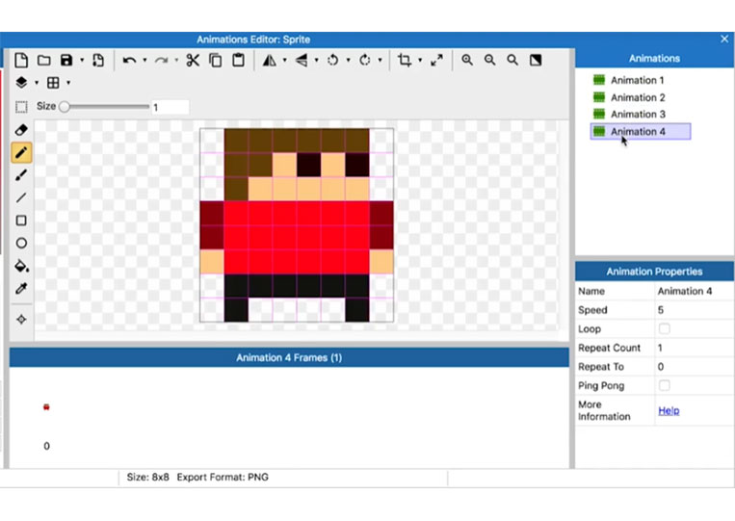Image resolution: width=735 pixels, height=521 pixels.
Task: Open horizontal flip dropdown arrow
Action: point(284,61)
